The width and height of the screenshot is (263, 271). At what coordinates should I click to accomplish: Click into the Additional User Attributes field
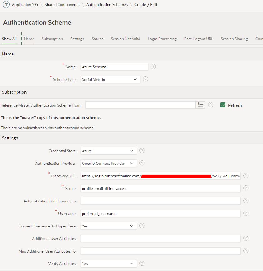click(x=160, y=238)
